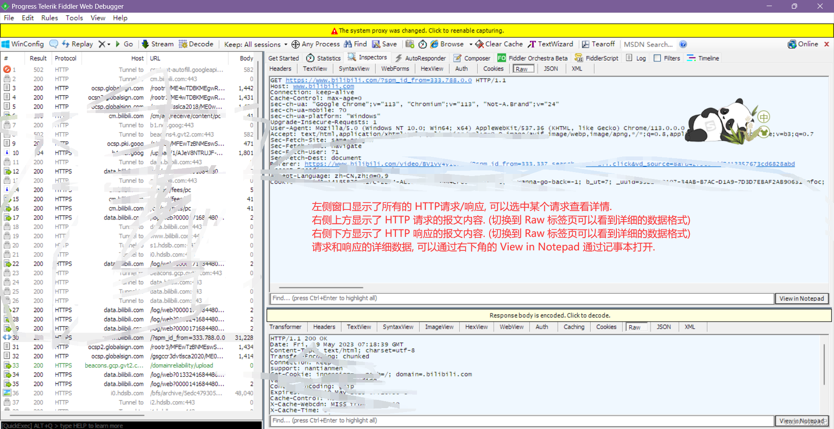Click the response Find input field

522,421
